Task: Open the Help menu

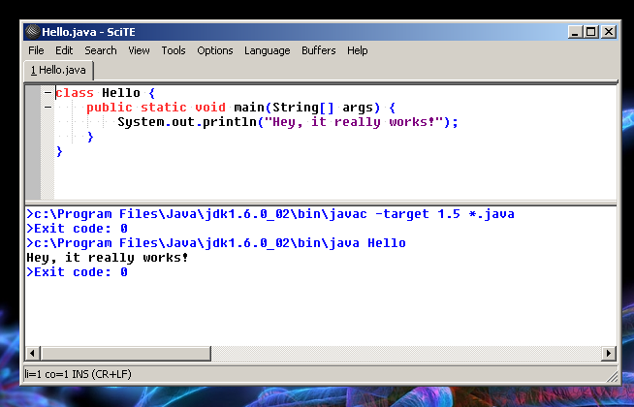Action: 358,50
